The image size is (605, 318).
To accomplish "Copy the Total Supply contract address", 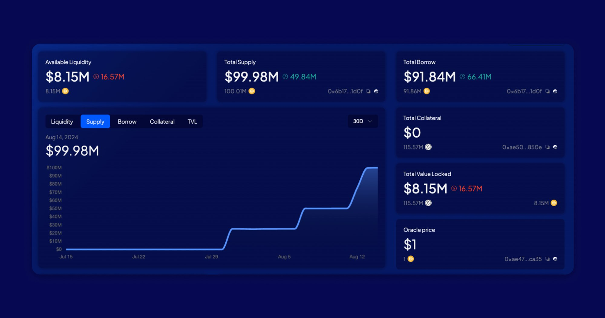I will [x=368, y=91].
